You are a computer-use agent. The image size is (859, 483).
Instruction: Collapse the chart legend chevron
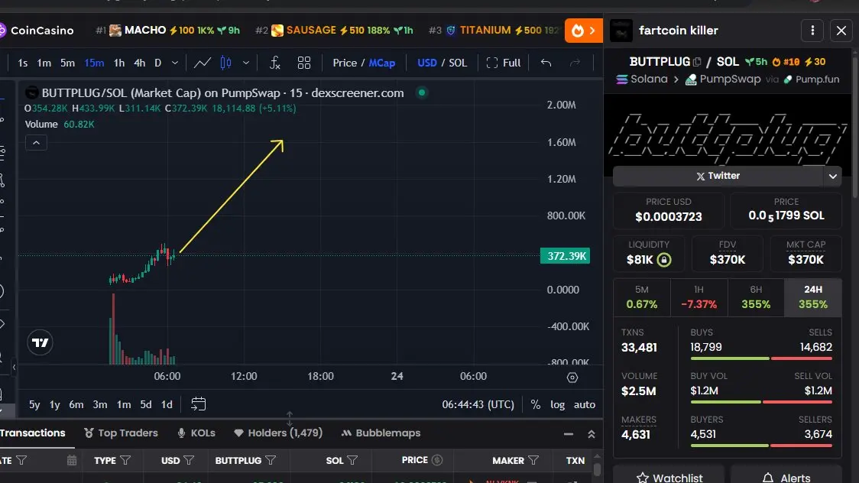click(36, 143)
